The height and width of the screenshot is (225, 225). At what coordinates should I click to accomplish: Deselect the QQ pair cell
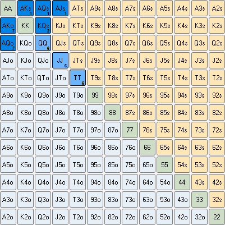43,43
